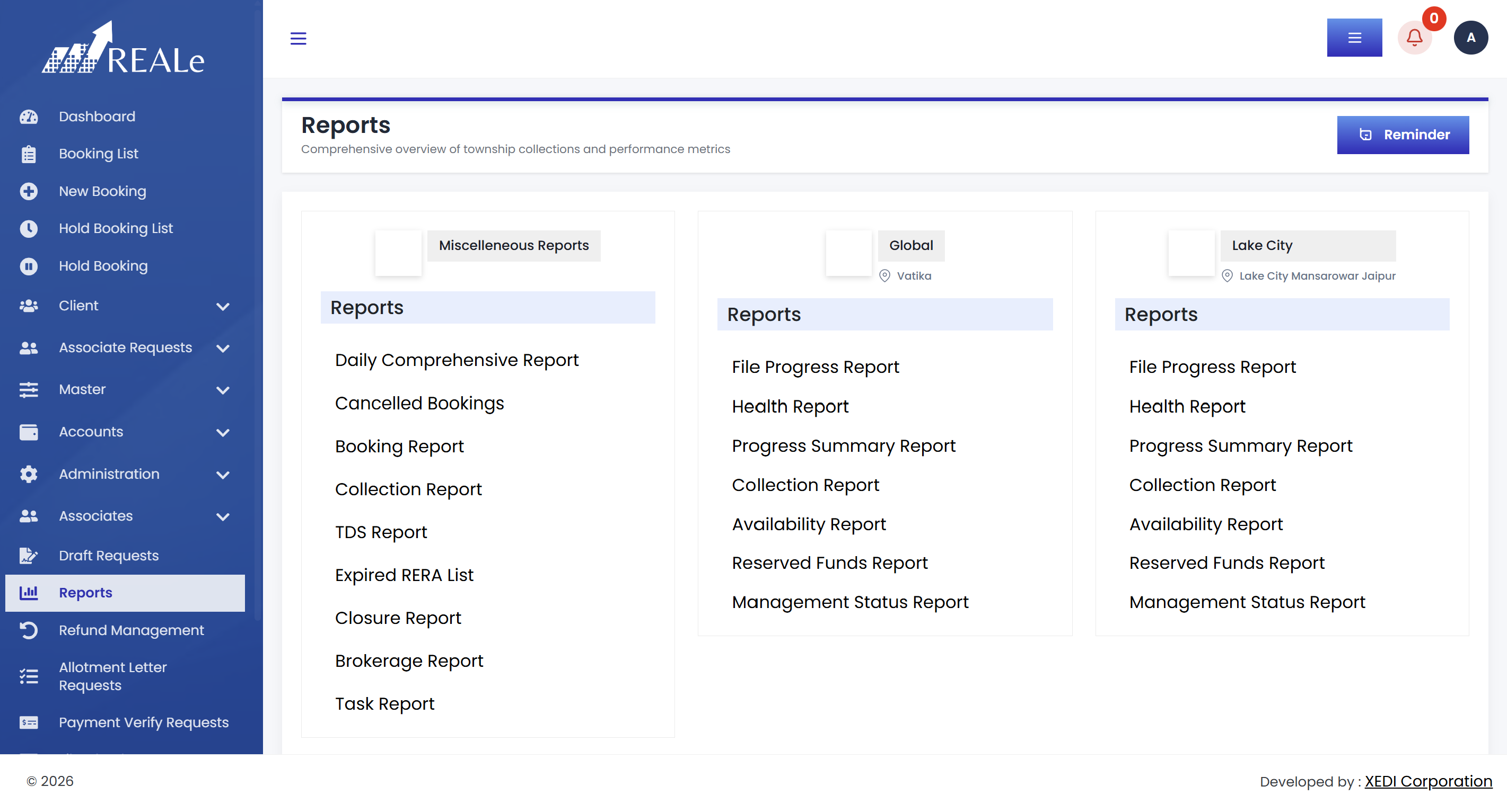The image size is (1507, 804).
Task: Click the Miscelleneous Reports card title
Action: pos(514,246)
